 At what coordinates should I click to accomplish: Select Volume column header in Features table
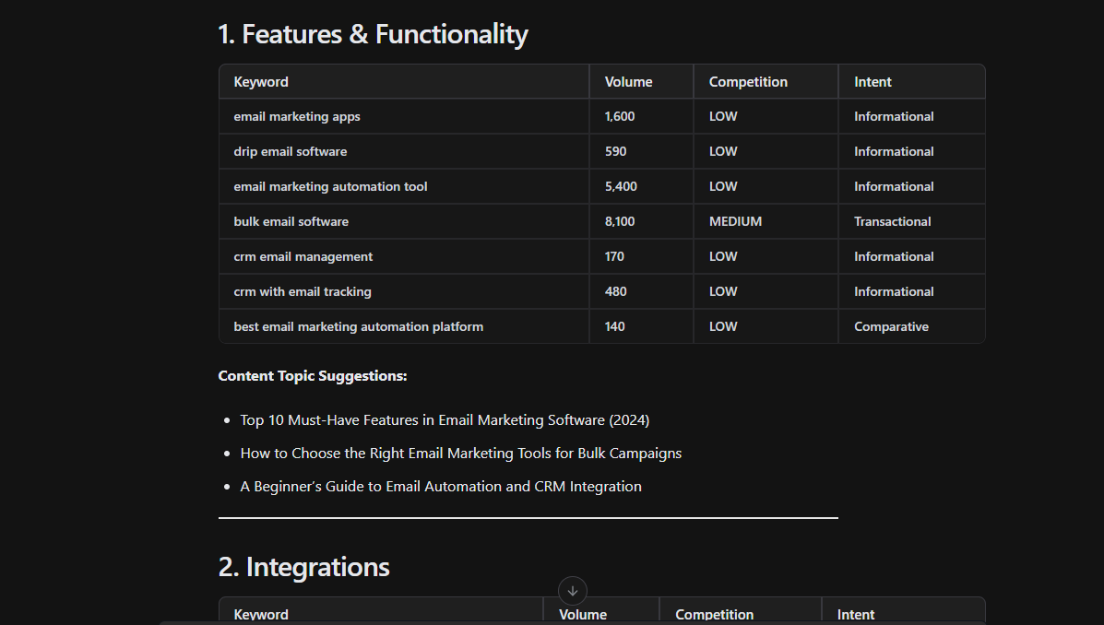pos(628,82)
